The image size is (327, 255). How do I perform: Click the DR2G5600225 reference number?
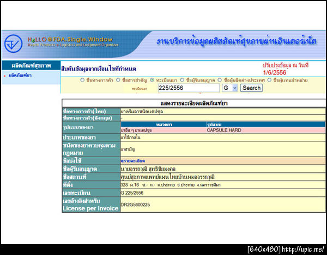(135, 204)
